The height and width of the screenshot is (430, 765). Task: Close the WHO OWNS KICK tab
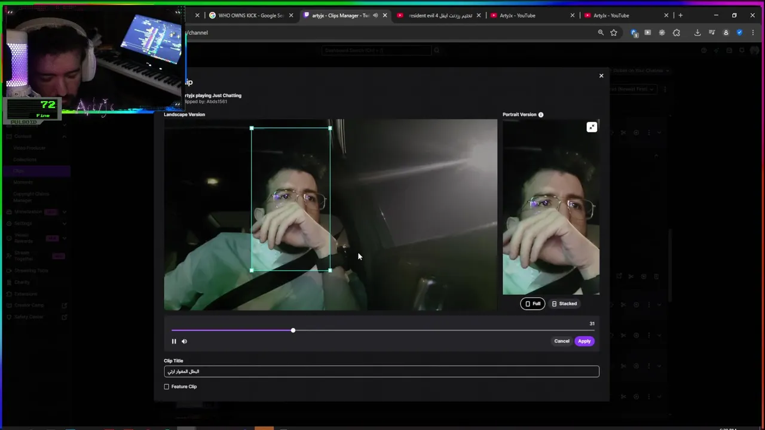pos(291,16)
